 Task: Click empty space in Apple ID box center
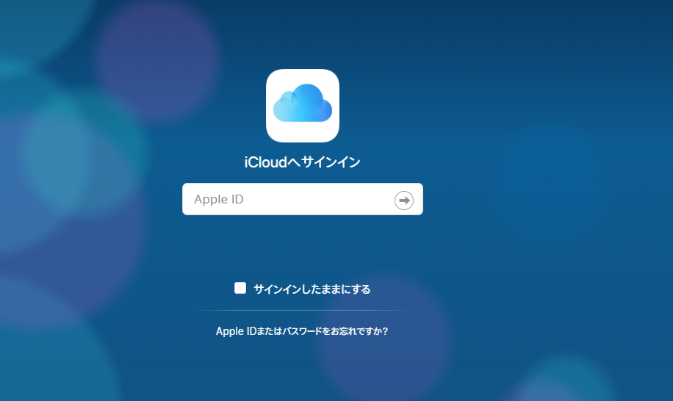pyautogui.click(x=302, y=200)
